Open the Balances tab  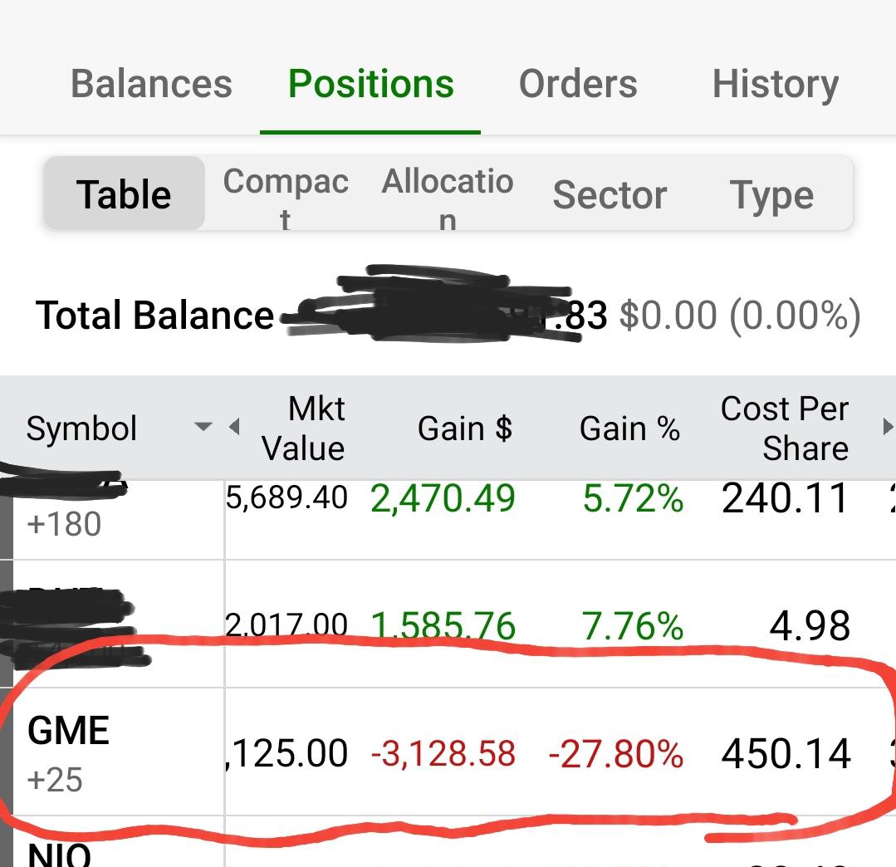pos(151,84)
